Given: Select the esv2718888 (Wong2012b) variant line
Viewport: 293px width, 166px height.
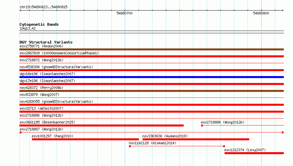Looking at the screenshot, I should [242, 125].
